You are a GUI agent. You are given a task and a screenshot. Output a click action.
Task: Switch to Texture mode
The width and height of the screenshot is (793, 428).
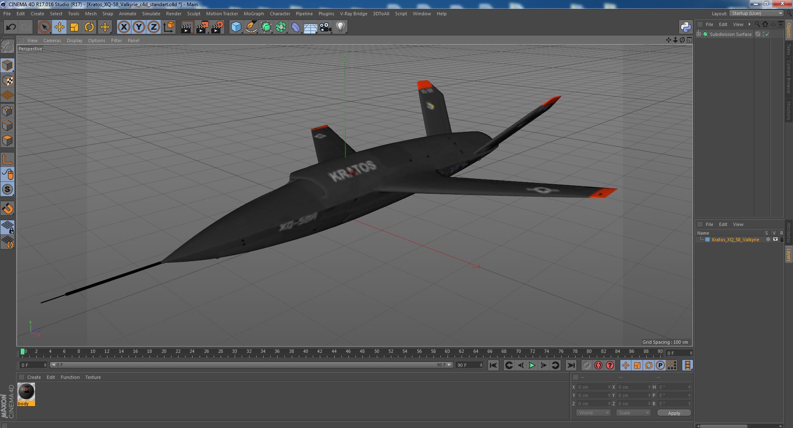(7, 81)
